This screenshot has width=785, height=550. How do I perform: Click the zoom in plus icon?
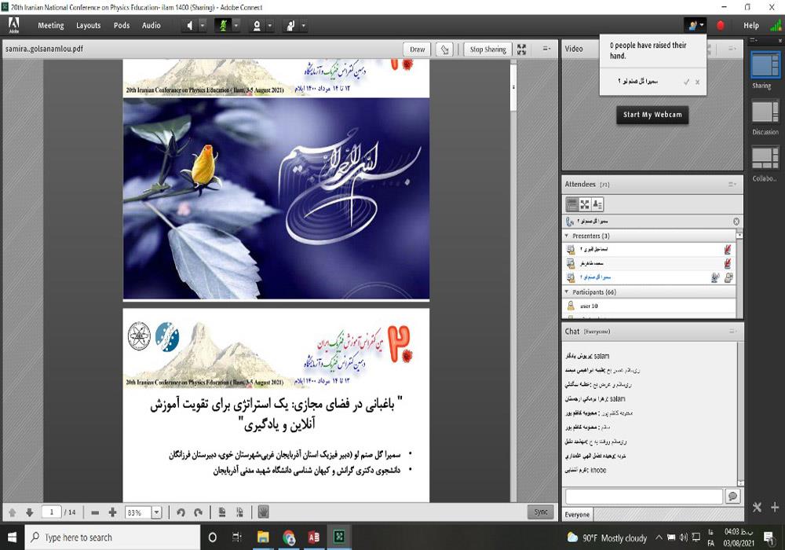(x=112, y=512)
